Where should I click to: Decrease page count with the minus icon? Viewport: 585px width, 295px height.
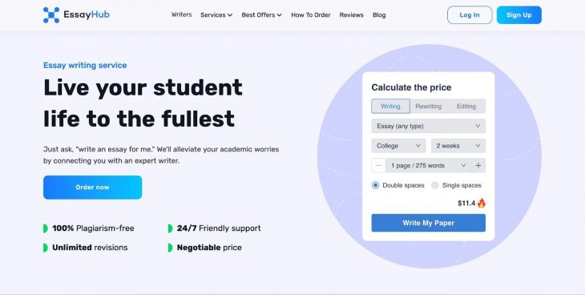click(379, 165)
